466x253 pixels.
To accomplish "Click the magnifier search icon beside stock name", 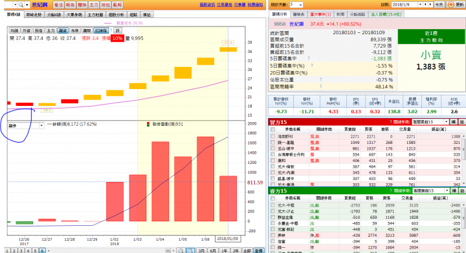I will (21, 5).
